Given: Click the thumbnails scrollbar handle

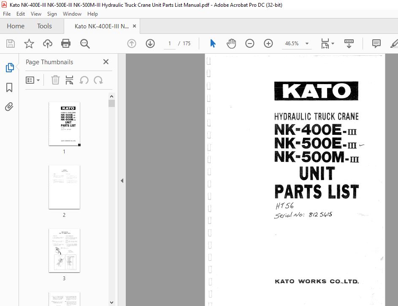Looking at the screenshot, I should click(x=112, y=103).
